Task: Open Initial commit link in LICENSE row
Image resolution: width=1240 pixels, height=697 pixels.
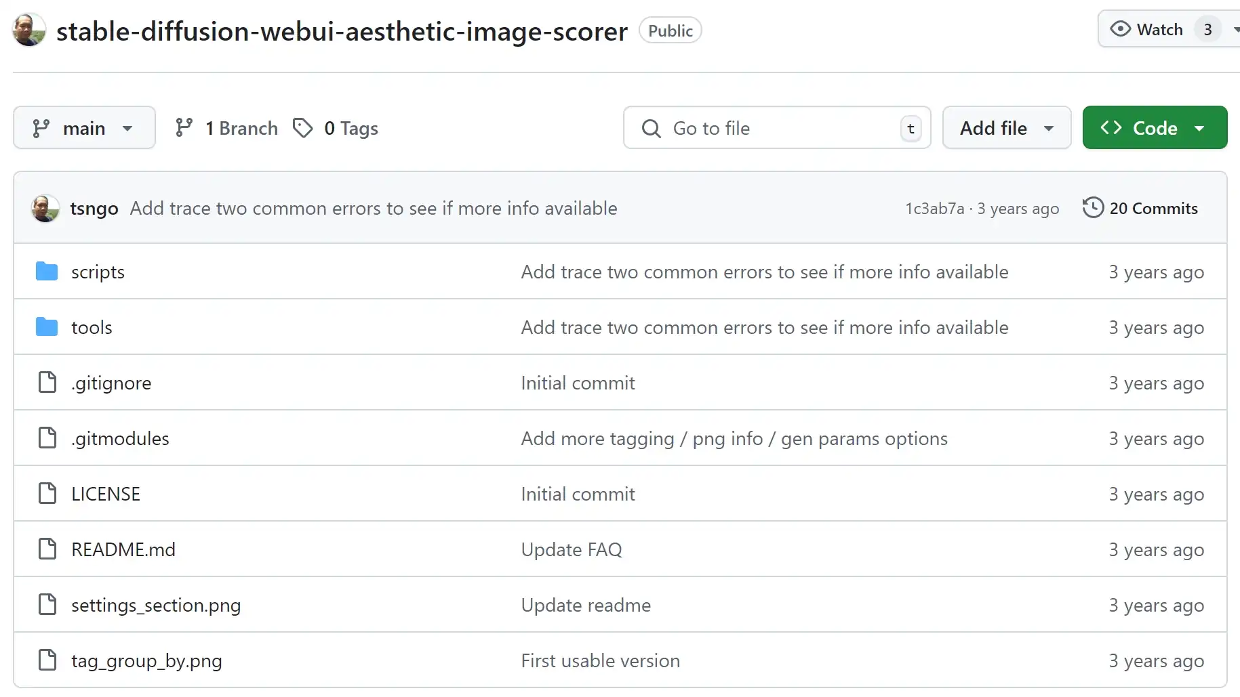Action: [578, 494]
